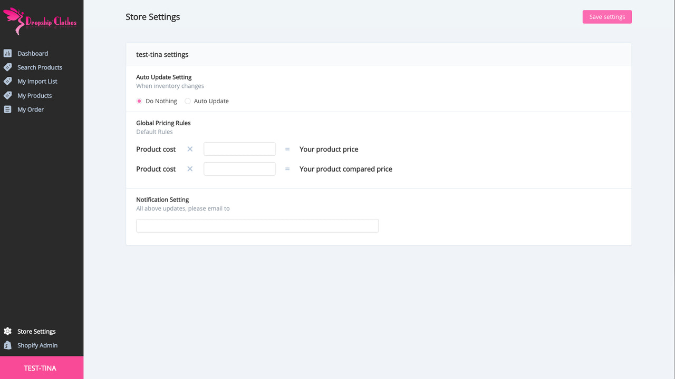Click the Store Settings gear icon

(7, 331)
